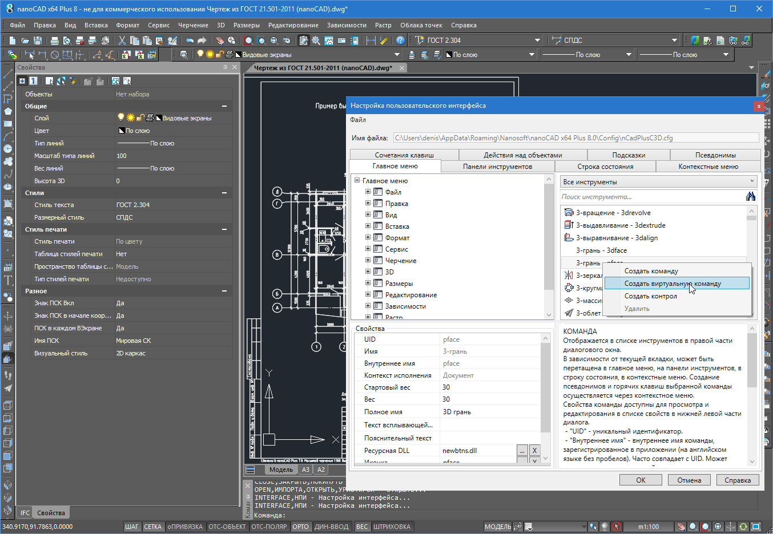
Task: Toggle ОТС-ОБЪЕКТ object tracking
Action: [227, 527]
